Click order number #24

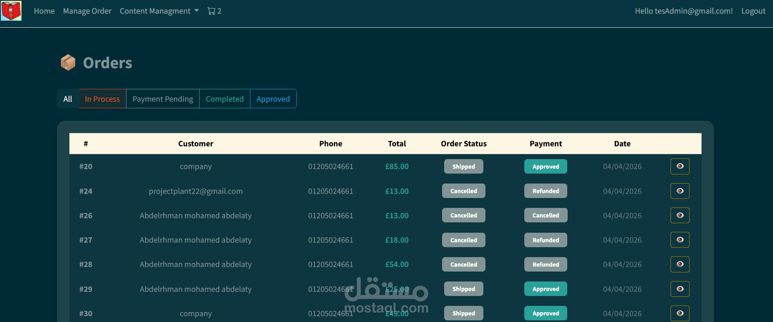point(86,191)
